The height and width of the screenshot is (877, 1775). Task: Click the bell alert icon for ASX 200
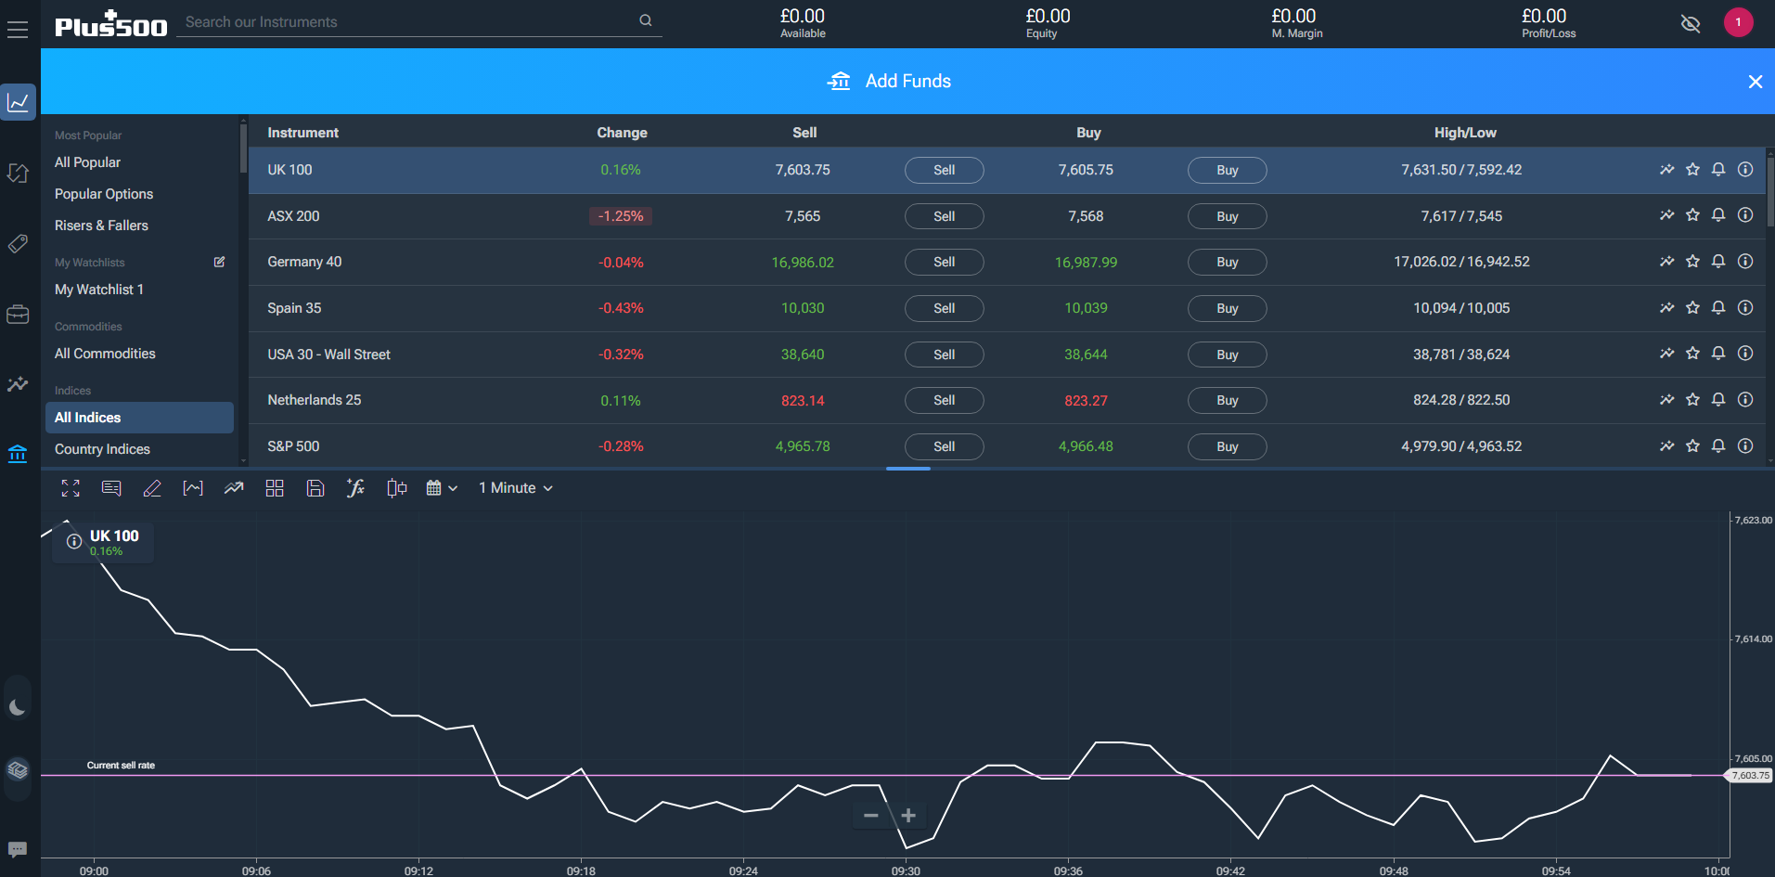[x=1718, y=215]
